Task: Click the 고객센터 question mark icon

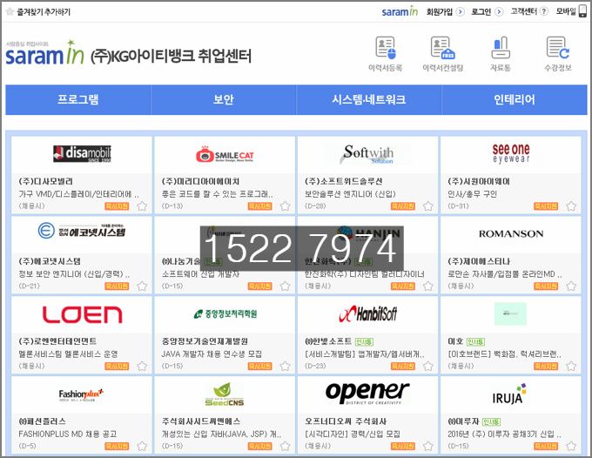Action: 543,11
